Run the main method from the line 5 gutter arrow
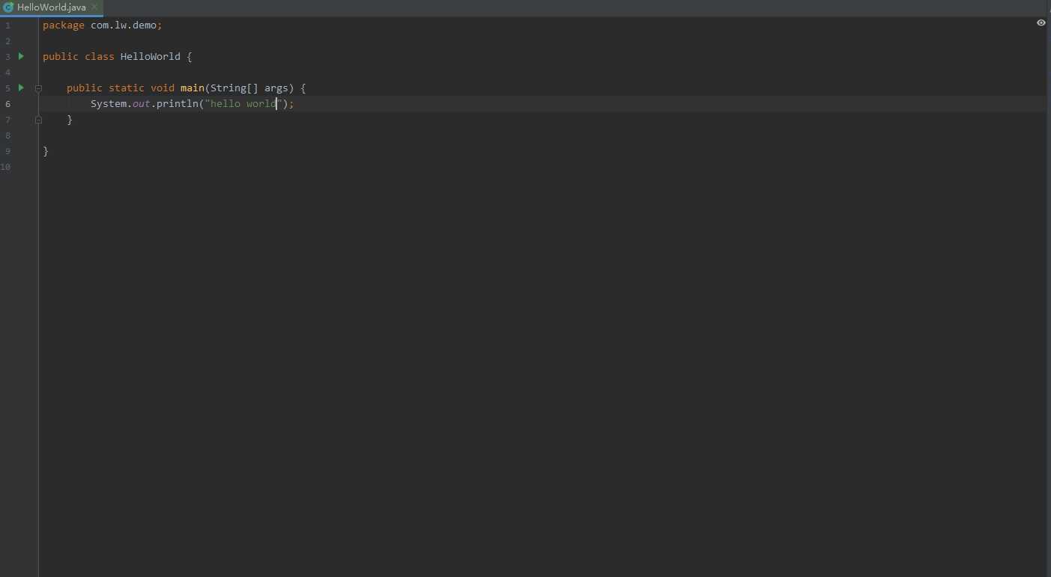Viewport: 1051px width, 577px height. (x=21, y=88)
